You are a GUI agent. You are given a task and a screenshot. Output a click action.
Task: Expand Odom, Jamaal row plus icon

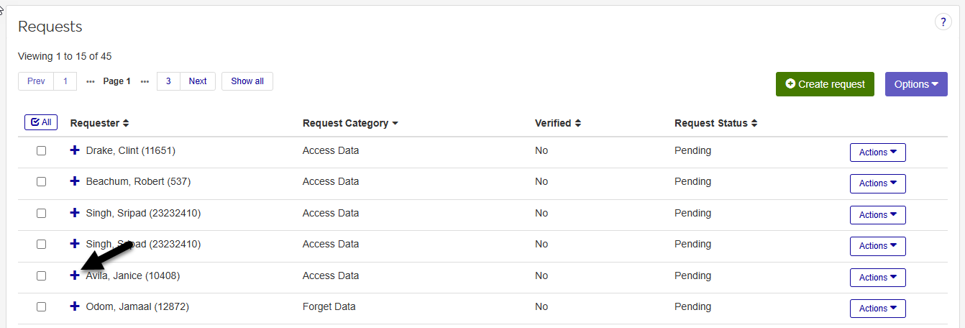click(x=75, y=306)
